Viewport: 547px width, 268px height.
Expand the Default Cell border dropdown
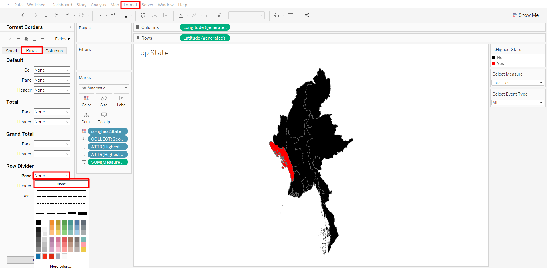pos(52,70)
